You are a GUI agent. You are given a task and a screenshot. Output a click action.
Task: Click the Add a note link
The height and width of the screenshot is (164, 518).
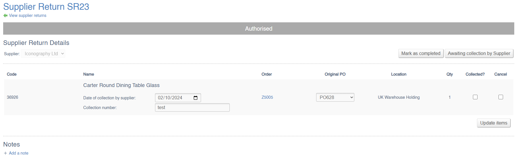(x=19, y=153)
